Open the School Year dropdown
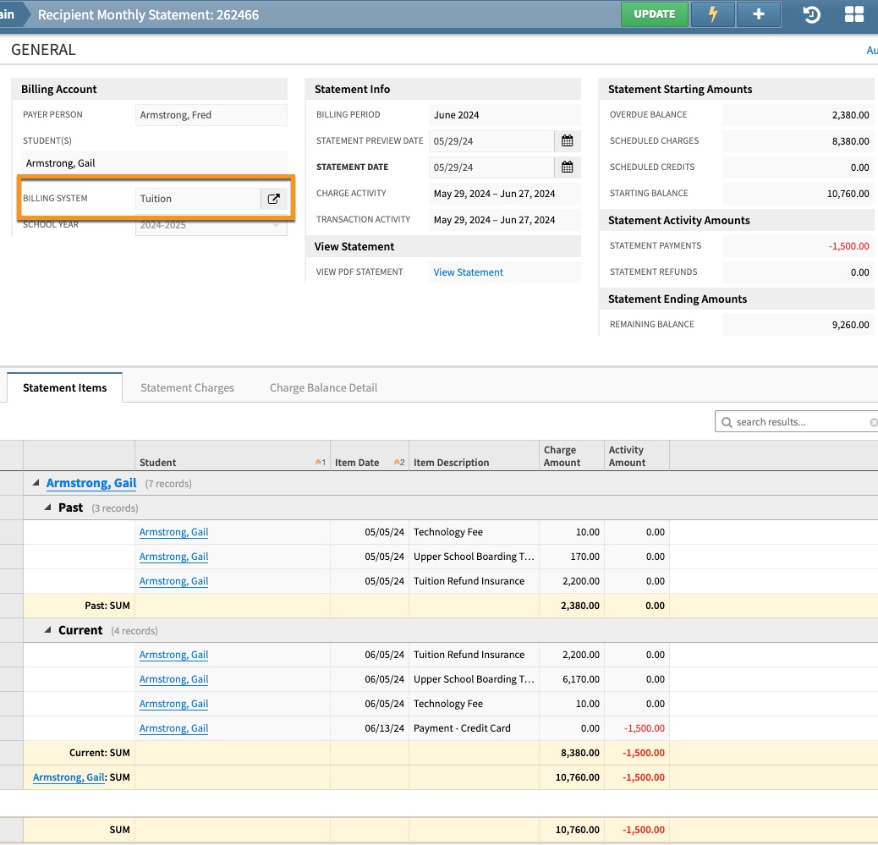Viewport: 878px width, 845px height. pos(211,225)
